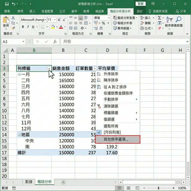Click the AutoSum sigma icon
The width and height of the screenshot is (191, 191).
coord(159,18)
